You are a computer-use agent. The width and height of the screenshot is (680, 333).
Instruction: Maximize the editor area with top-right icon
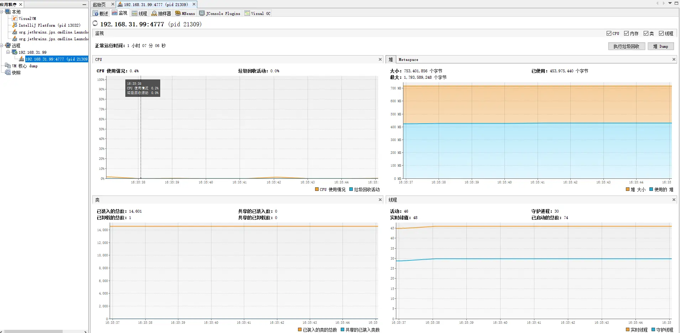click(x=676, y=3)
